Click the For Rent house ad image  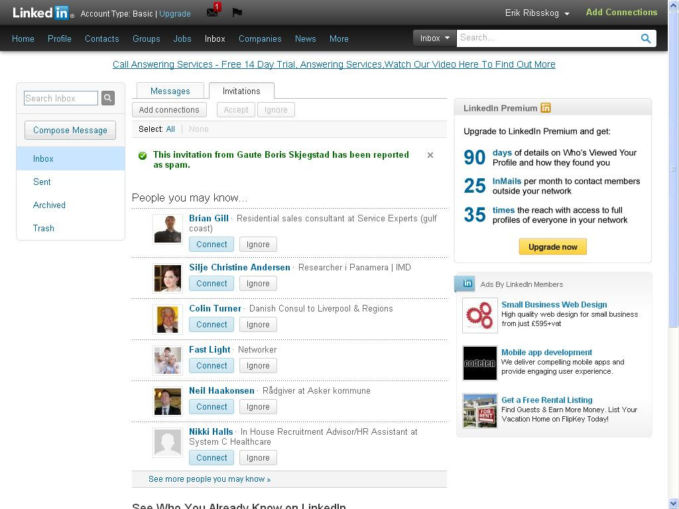coord(480,411)
